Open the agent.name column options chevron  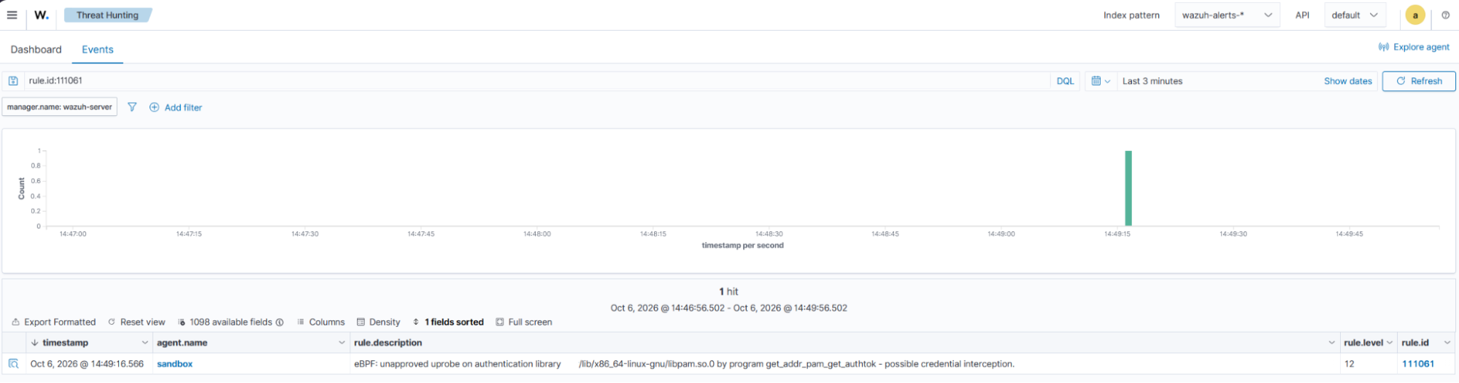click(342, 343)
